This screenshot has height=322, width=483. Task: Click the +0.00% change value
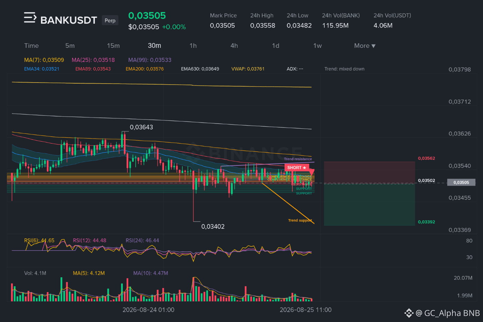point(174,27)
